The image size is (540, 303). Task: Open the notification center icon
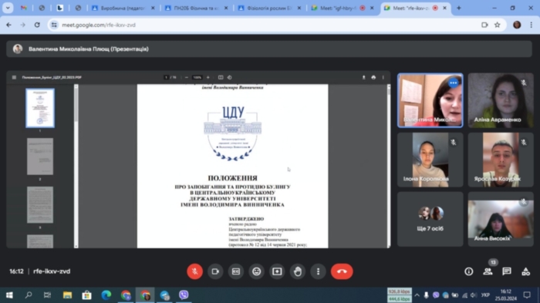(527, 295)
